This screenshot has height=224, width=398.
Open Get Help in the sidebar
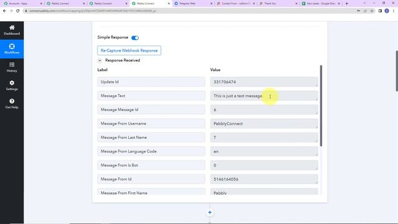12,104
